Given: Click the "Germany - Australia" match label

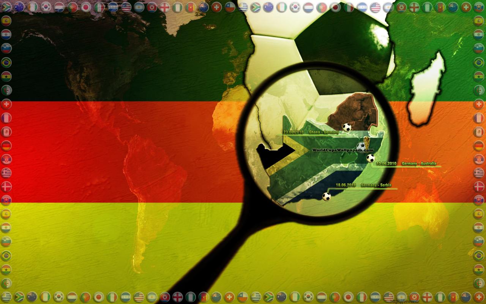Looking at the screenshot, I should click(419, 164).
